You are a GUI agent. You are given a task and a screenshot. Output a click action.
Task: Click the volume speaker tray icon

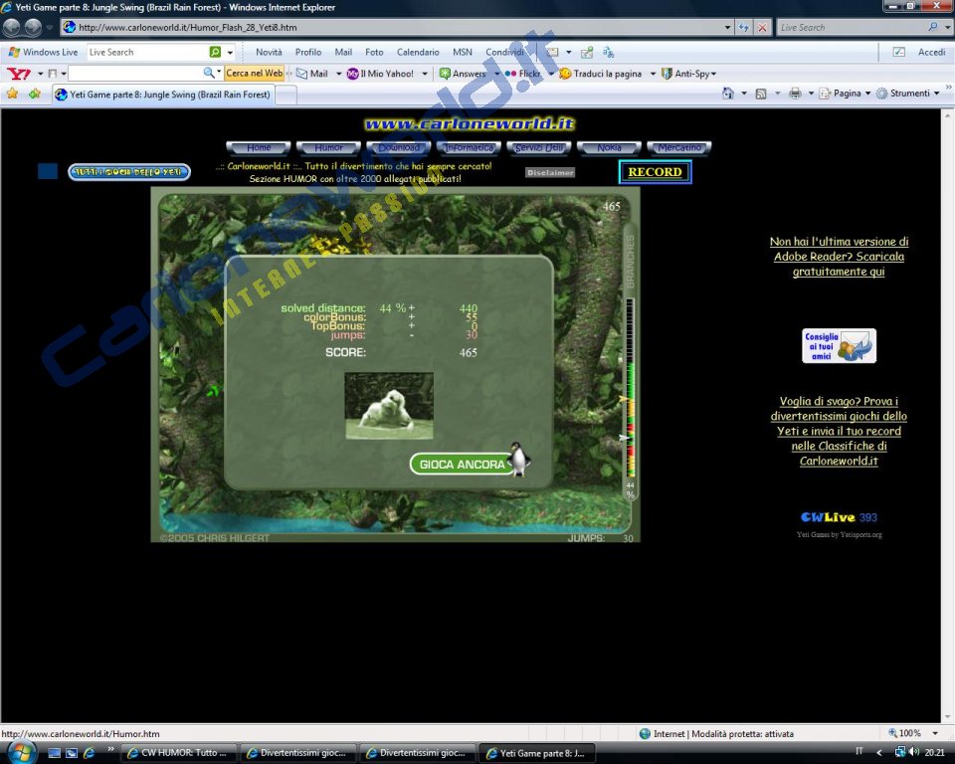click(x=913, y=752)
